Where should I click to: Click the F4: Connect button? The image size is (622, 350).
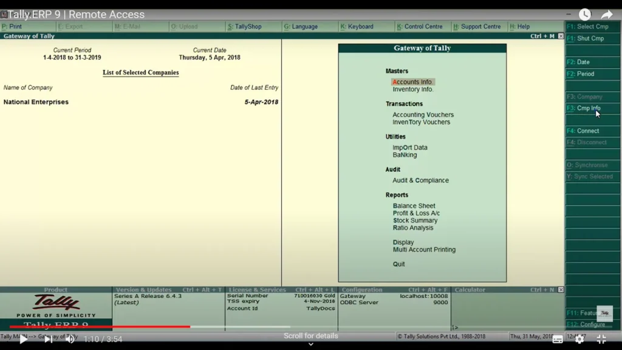click(593, 131)
